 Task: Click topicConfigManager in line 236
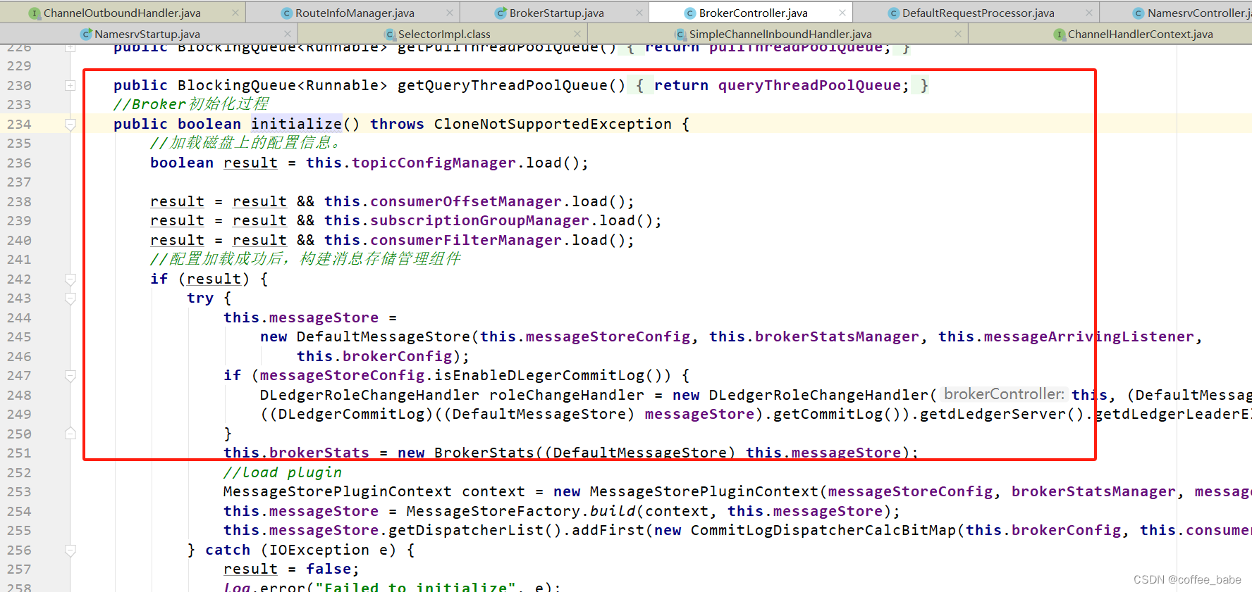click(x=434, y=163)
